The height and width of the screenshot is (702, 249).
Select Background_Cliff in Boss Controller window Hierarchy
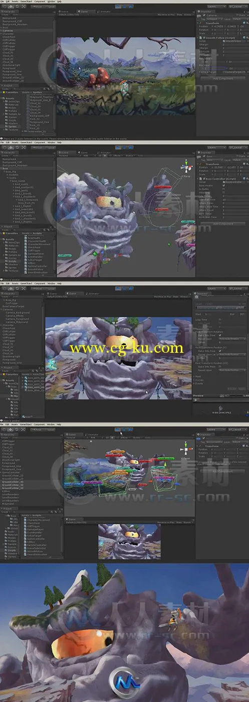[11, 163]
